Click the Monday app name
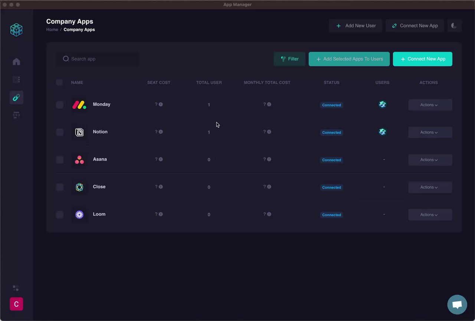Viewport: 475px width, 321px height. coord(102,104)
